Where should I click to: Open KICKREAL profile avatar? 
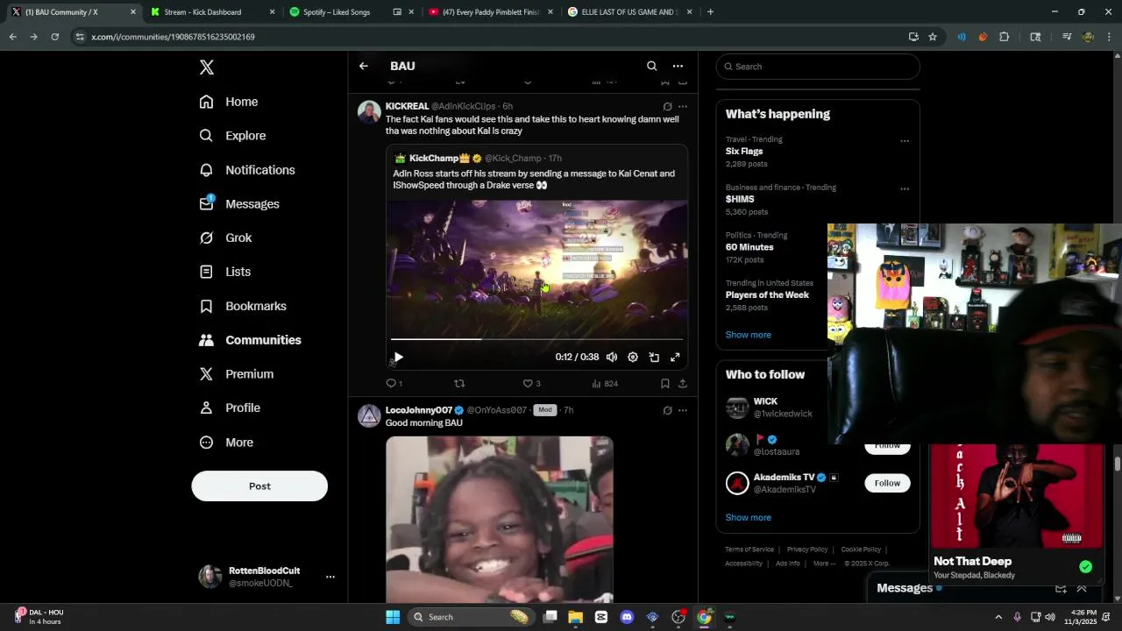pos(369,111)
